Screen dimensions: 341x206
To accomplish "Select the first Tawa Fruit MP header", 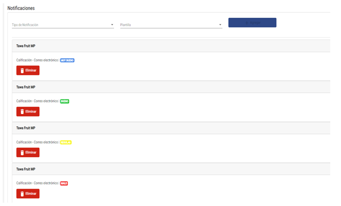I will point(26,46).
